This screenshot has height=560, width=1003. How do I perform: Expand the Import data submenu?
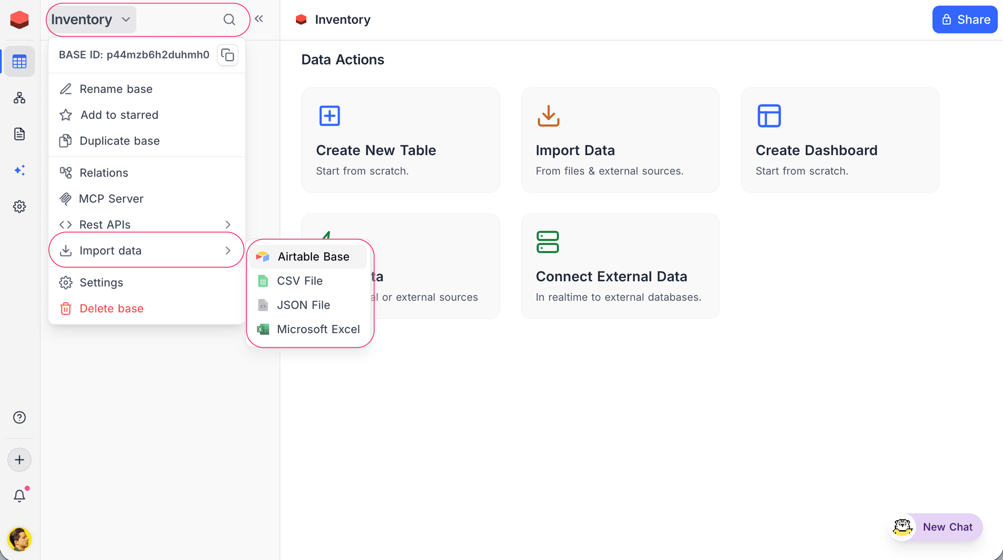point(146,251)
